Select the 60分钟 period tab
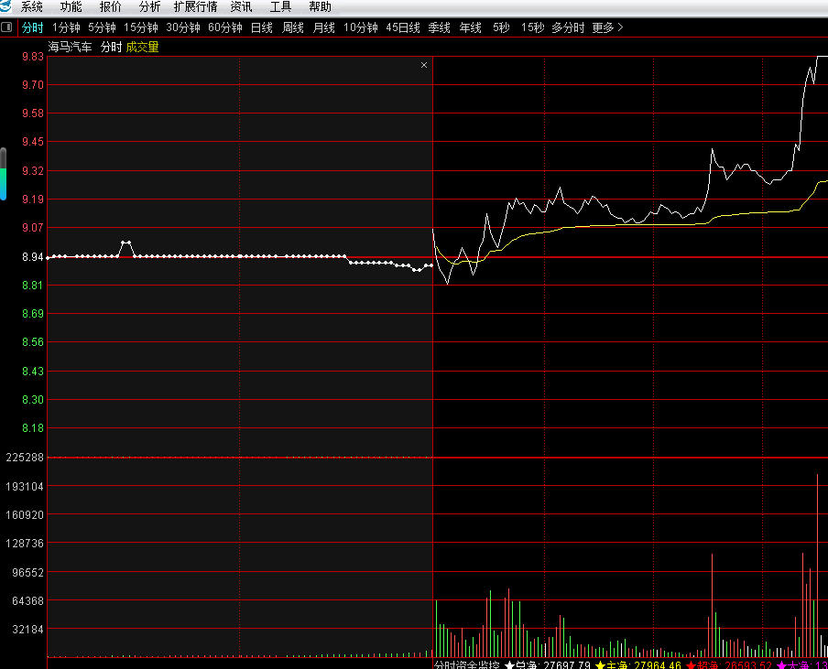This screenshot has width=828, height=669. coord(224,27)
